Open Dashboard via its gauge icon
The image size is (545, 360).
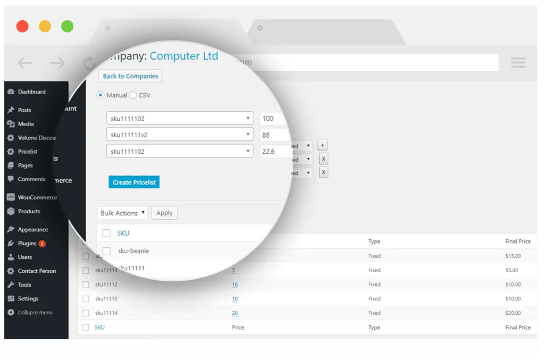point(11,91)
